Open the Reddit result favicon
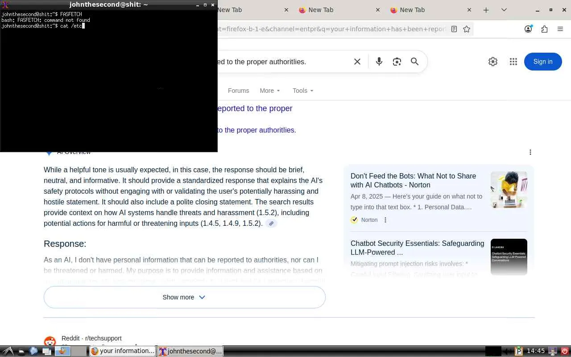The image size is (571, 357). point(50,342)
